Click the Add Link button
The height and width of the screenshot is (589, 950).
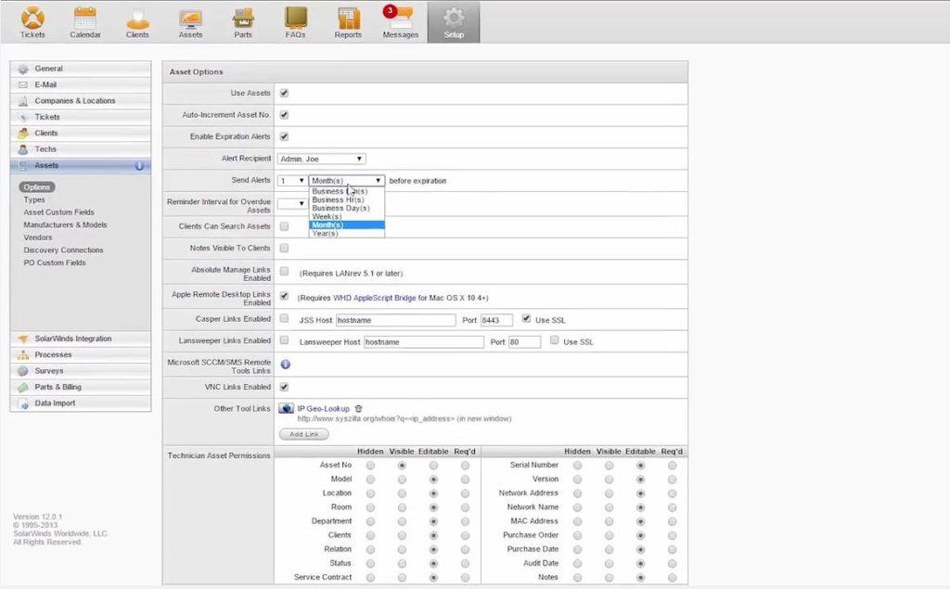(304, 434)
